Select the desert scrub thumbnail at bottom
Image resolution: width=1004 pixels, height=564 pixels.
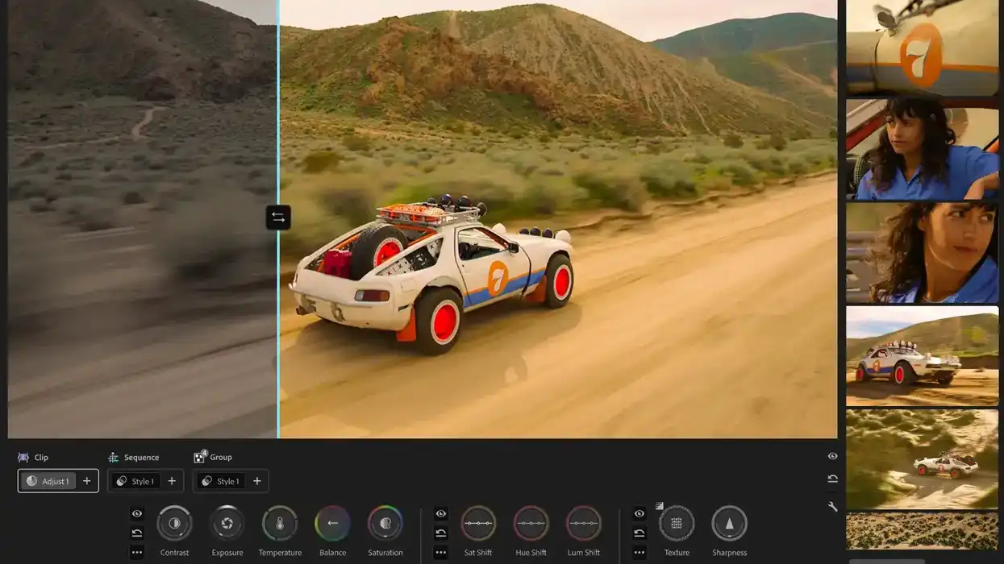tap(923, 531)
